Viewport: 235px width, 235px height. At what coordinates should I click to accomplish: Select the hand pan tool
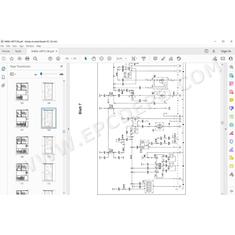pyautogui.click(x=94, y=58)
